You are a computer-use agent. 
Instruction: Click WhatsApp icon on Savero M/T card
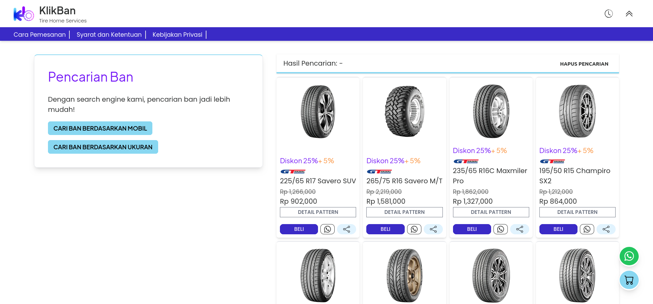click(414, 229)
